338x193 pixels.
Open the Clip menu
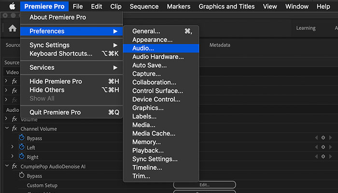[x=116, y=6]
